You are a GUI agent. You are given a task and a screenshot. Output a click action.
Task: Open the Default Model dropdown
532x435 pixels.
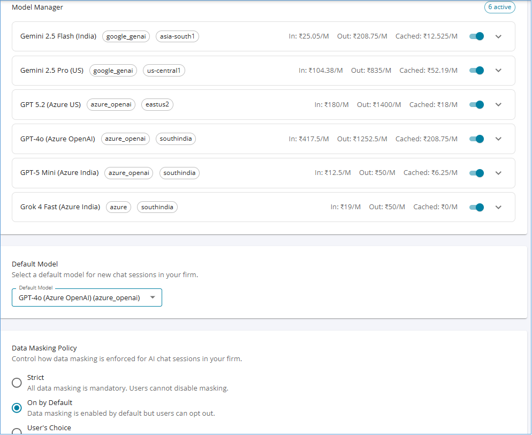(x=87, y=297)
